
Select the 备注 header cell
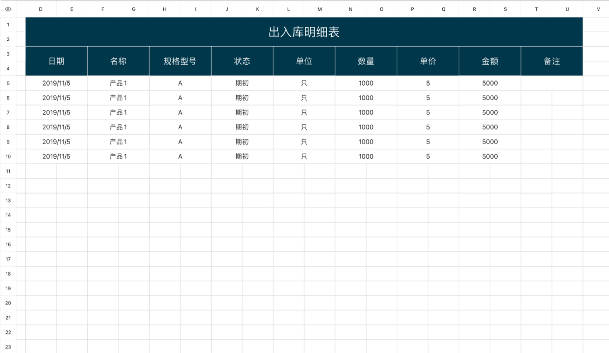[x=552, y=61]
